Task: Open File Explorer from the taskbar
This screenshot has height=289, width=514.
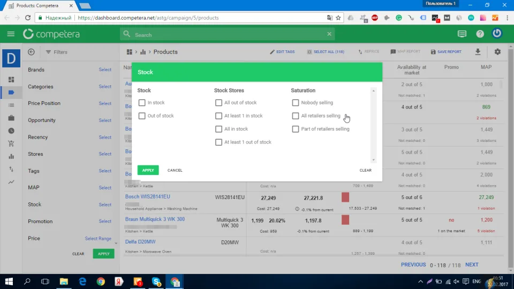Action: click(64, 282)
